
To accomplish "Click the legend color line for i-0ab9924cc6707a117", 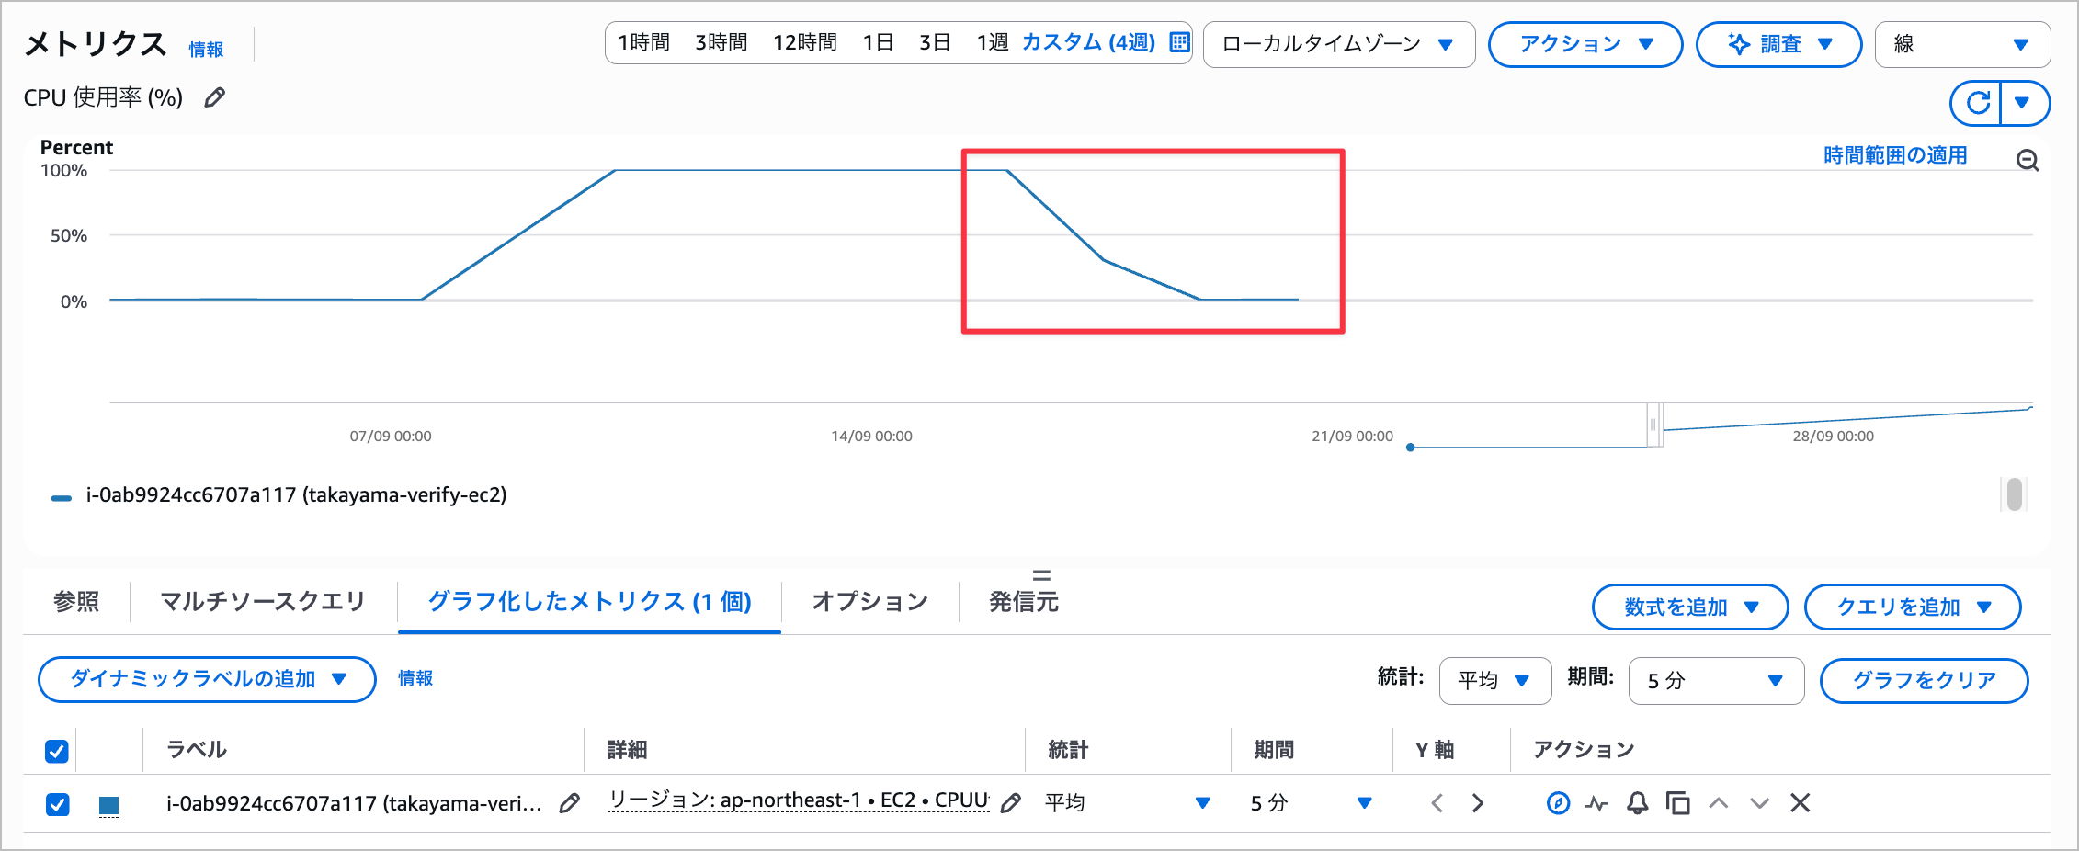I will point(62,498).
